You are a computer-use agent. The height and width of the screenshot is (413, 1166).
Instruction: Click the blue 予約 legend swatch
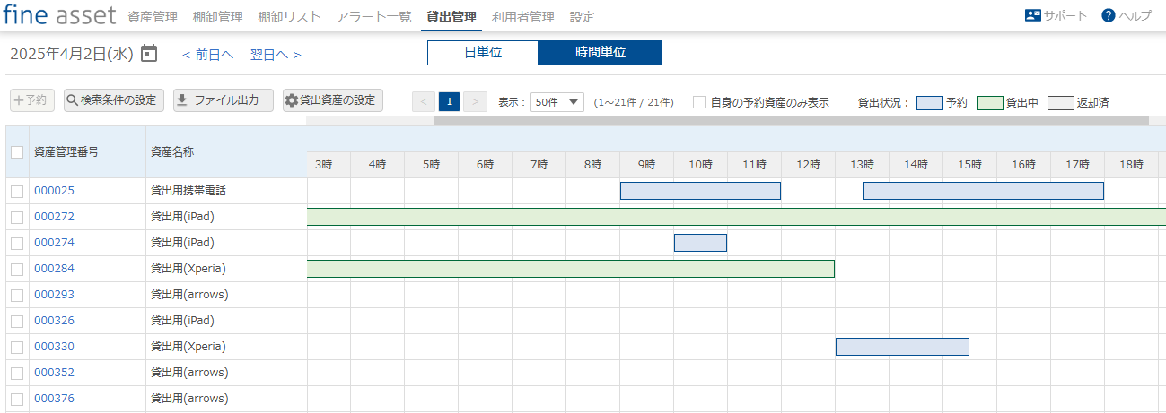(x=930, y=102)
